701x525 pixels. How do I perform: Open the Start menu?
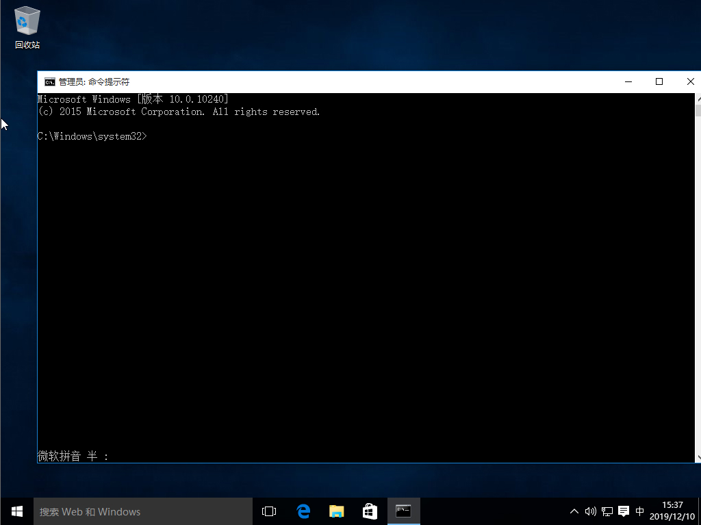16,511
